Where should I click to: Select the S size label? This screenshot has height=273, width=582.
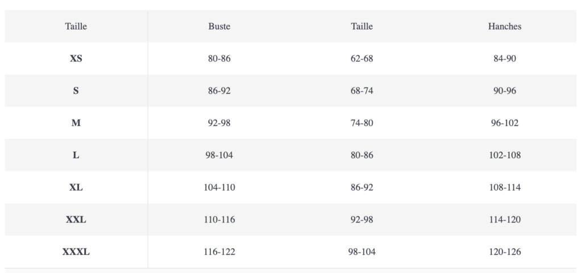pyautogui.click(x=76, y=91)
